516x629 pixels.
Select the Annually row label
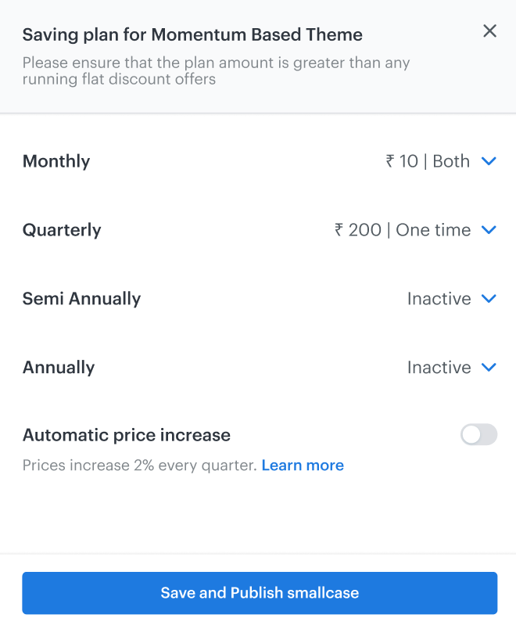click(59, 368)
